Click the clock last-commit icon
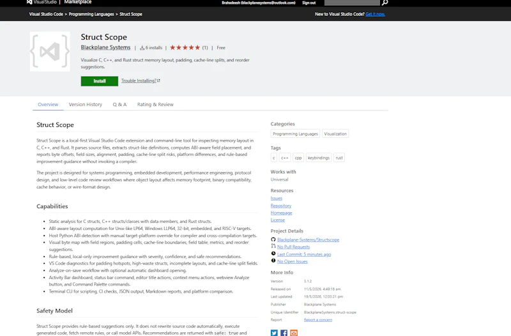 [x=273, y=254]
